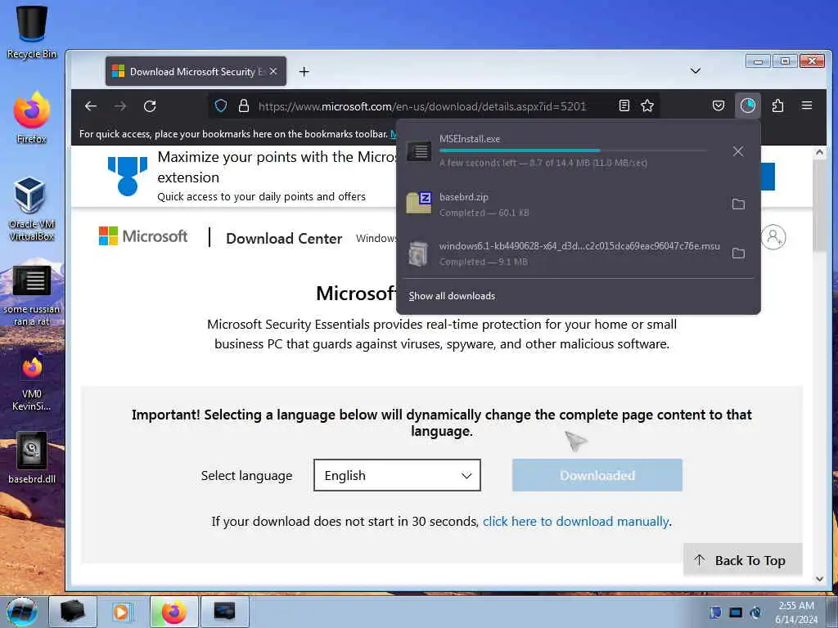Click the downloads progress toolbar icon

pos(748,105)
